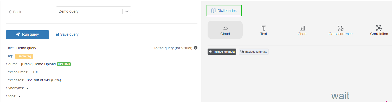This screenshot has width=392, height=102.
Task: Click the Save query link
Action: (x=67, y=34)
